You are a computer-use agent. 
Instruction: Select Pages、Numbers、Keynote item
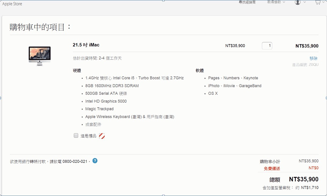pos(233,78)
